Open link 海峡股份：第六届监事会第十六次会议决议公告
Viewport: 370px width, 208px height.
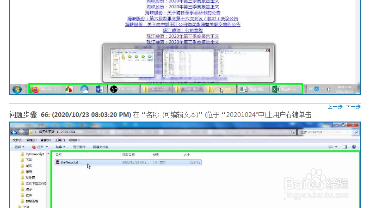(183, 18)
